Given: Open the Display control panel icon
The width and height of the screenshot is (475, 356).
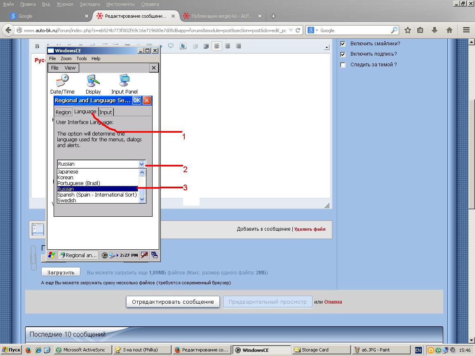Looking at the screenshot, I should click(x=93, y=84).
